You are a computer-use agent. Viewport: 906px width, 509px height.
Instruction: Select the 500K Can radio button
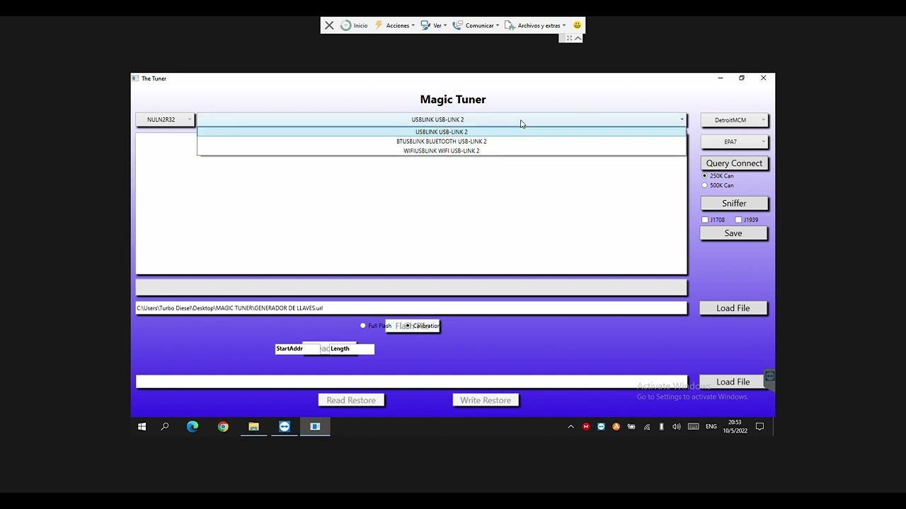click(x=705, y=185)
